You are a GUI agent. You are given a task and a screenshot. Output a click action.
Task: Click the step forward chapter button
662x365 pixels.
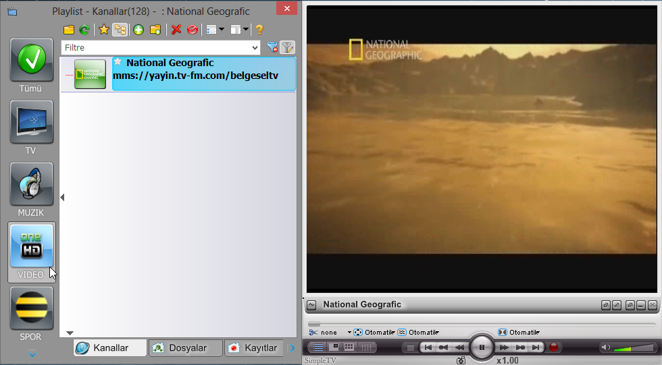tap(520, 347)
